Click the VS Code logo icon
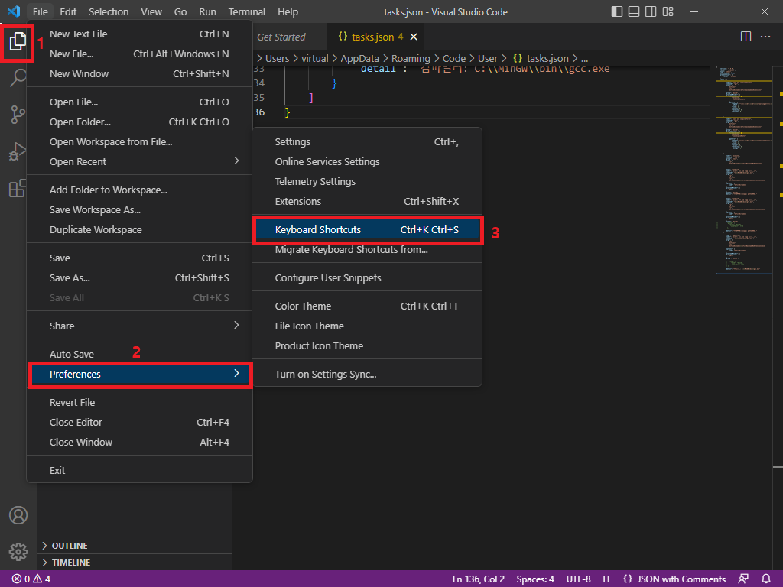 coord(14,11)
